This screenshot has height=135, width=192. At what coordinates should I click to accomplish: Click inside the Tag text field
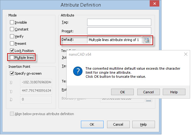119,22
